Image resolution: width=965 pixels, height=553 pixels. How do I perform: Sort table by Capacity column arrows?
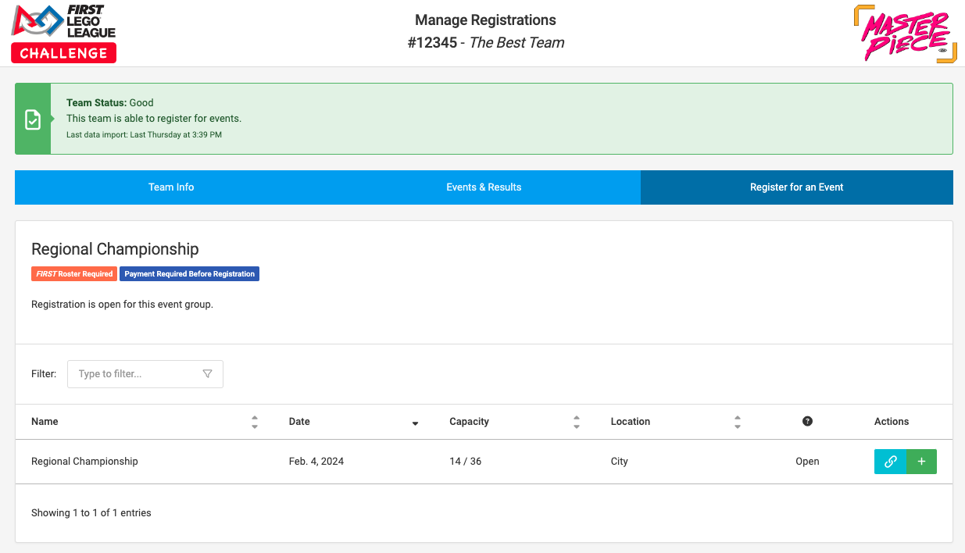(577, 422)
